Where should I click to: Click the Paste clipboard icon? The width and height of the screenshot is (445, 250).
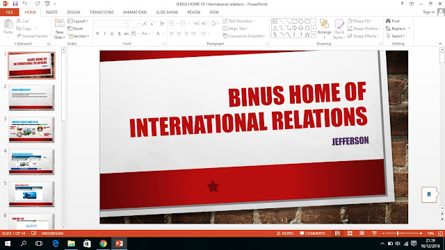point(8,24)
